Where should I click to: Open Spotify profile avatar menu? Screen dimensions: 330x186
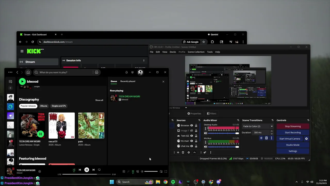[141, 72]
